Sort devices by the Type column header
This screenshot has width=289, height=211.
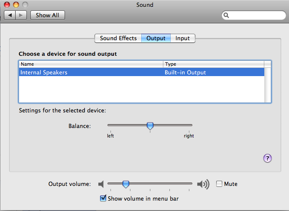[x=214, y=64]
